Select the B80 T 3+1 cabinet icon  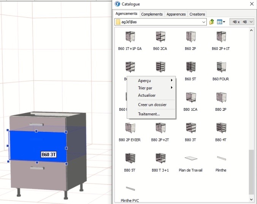pos(160,158)
